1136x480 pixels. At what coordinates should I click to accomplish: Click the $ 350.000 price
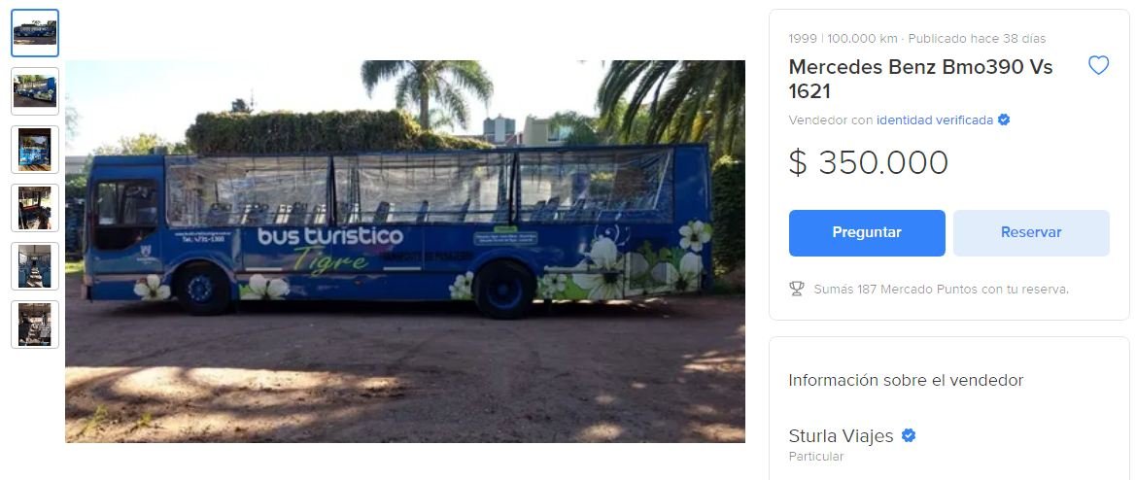tap(868, 163)
